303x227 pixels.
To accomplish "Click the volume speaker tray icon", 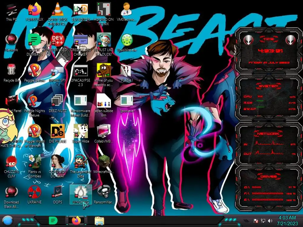I will 270,220.
